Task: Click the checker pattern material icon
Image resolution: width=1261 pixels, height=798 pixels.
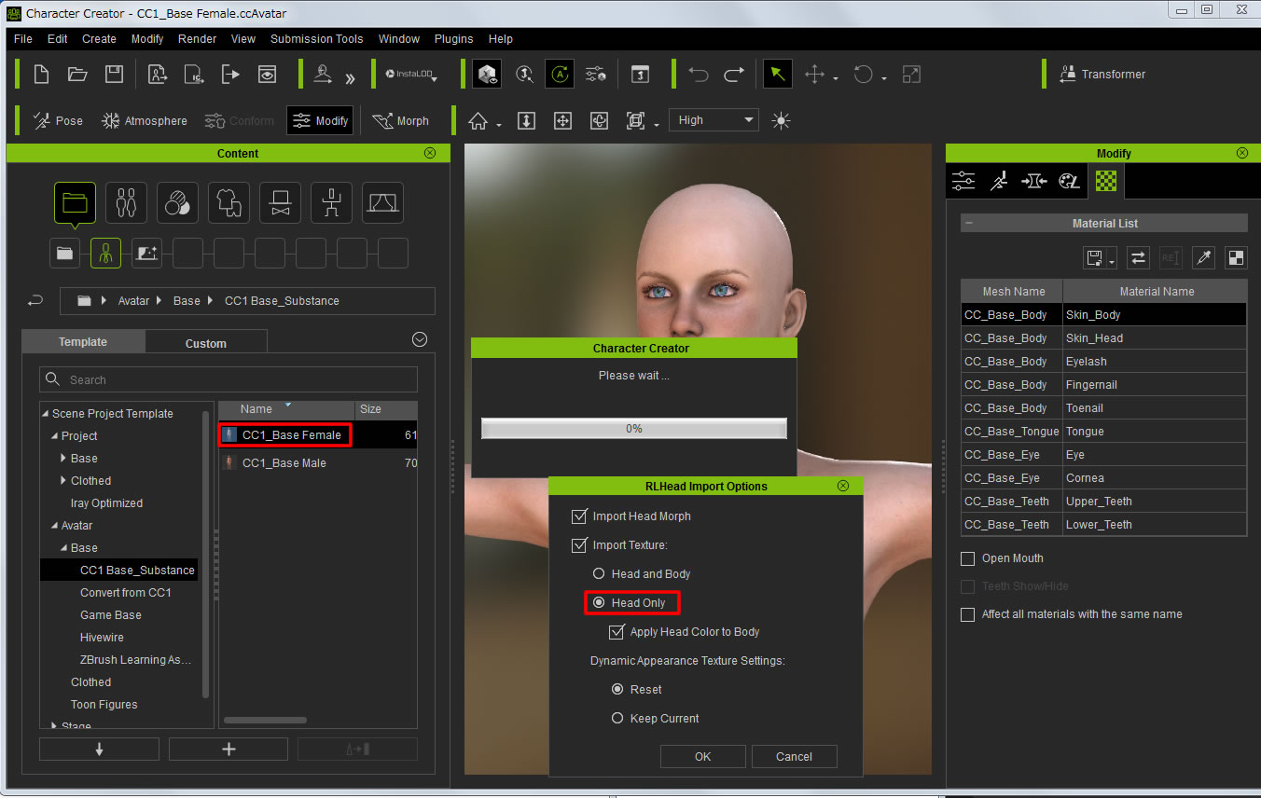Action: (x=1236, y=258)
